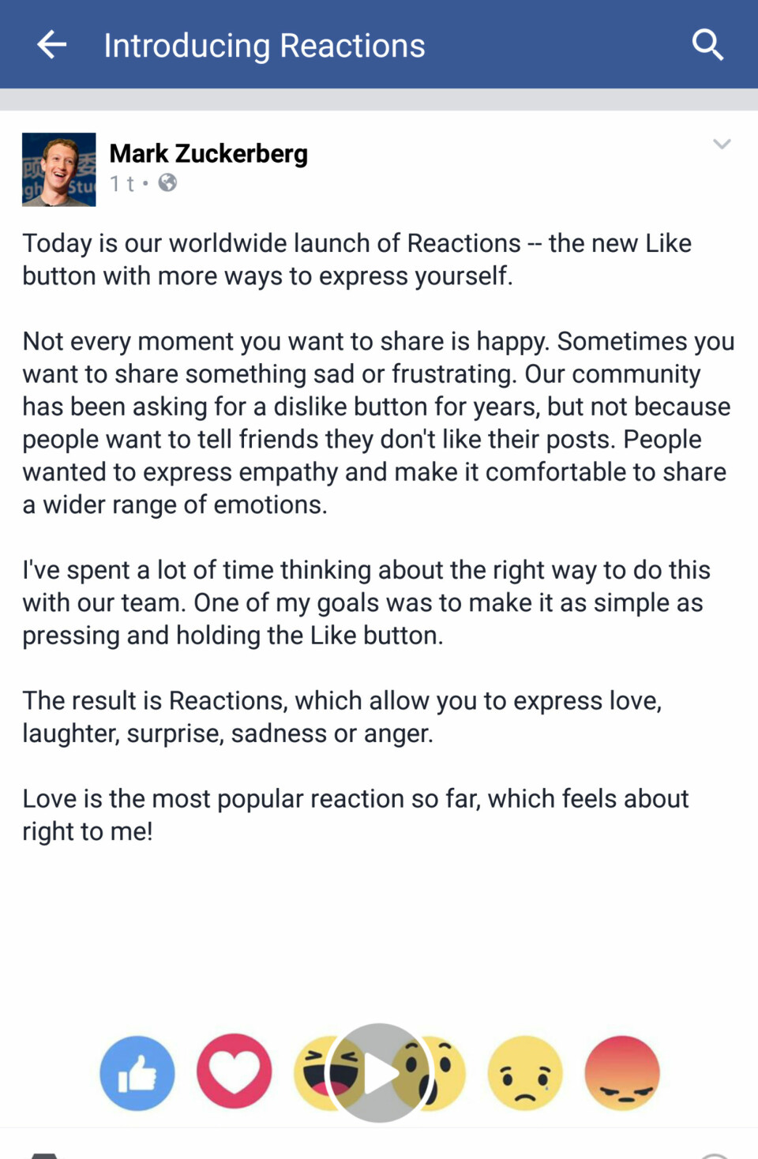Tap the "Not every moment" paragraph
The image size is (758, 1159).
point(377,422)
